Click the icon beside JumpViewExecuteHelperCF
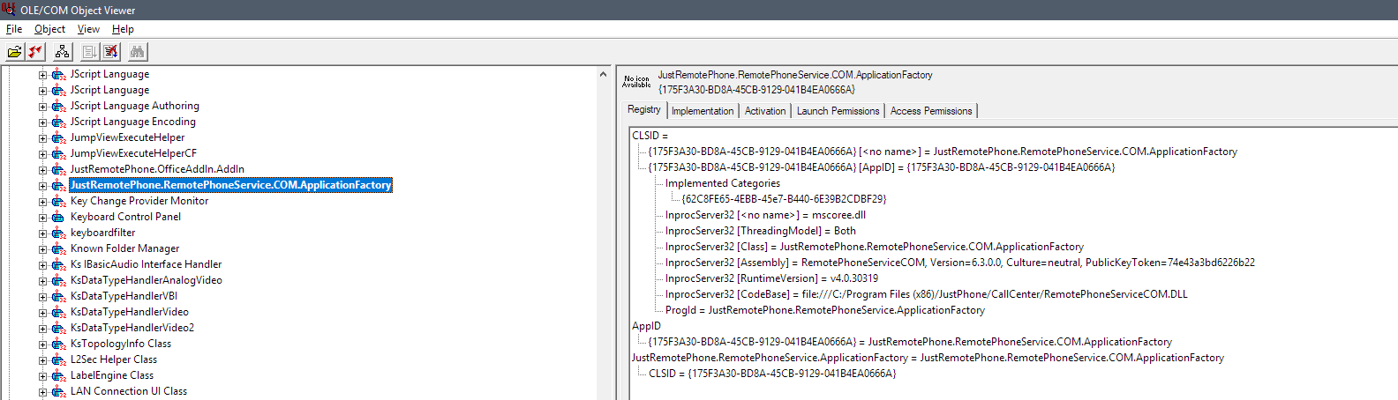This screenshot has width=1398, height=400. click(x=58, y=154)
